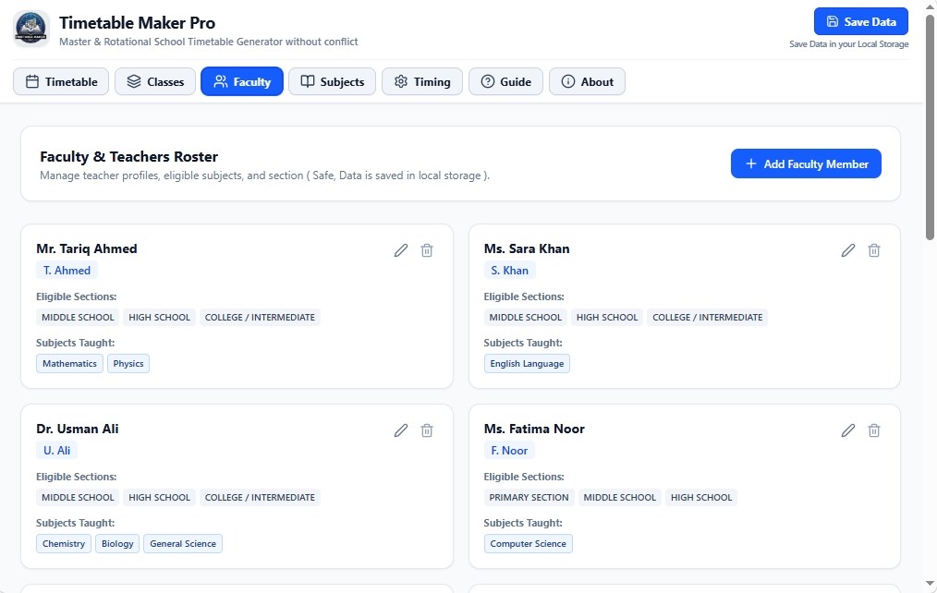Click the page vertical scrollbar thumb
937x593 pixels.
point(930,127)
